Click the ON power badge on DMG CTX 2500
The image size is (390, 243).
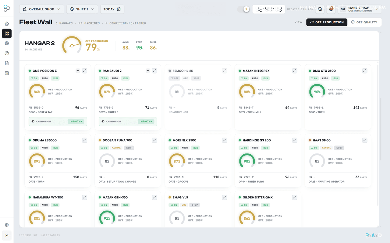pyautogui.click(x=314, y=78)
